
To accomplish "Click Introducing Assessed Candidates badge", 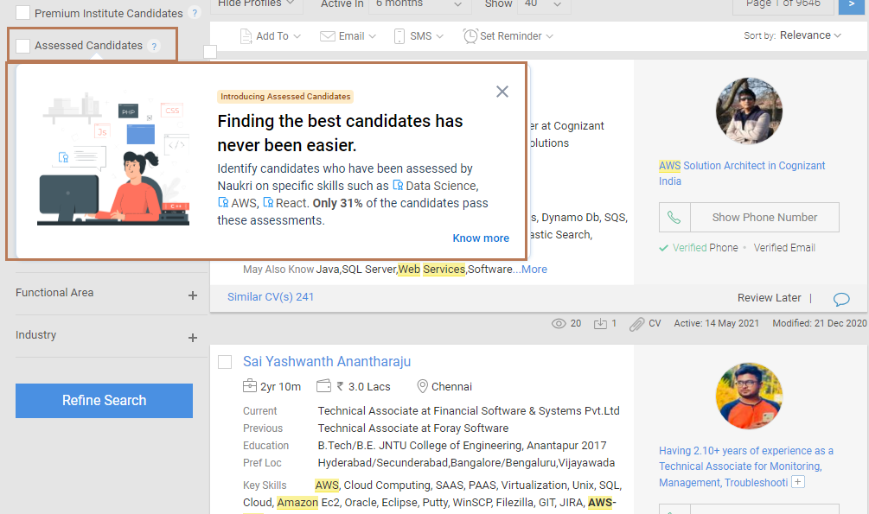I will 285,97.
